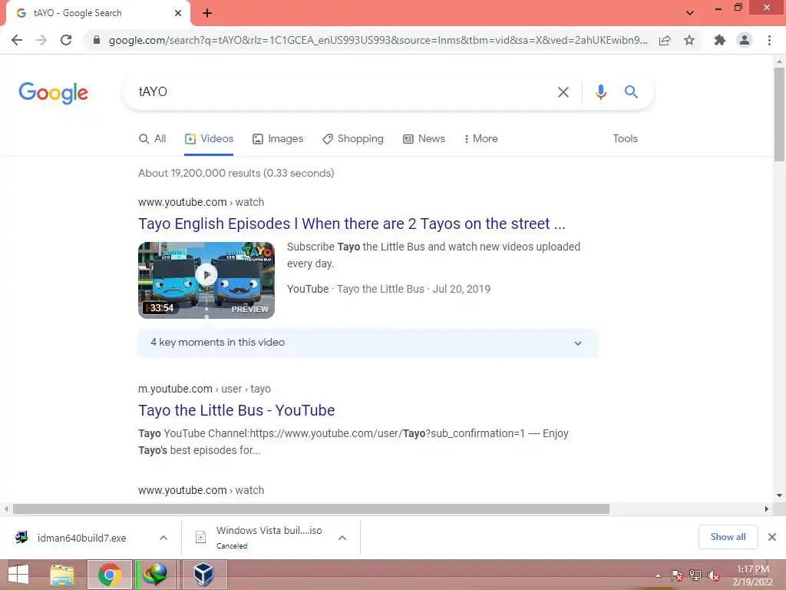Viewport: 786px width, 590px height.
Task: Open Windows Vista iso download options chevron
Action: [x=342, y=538]
